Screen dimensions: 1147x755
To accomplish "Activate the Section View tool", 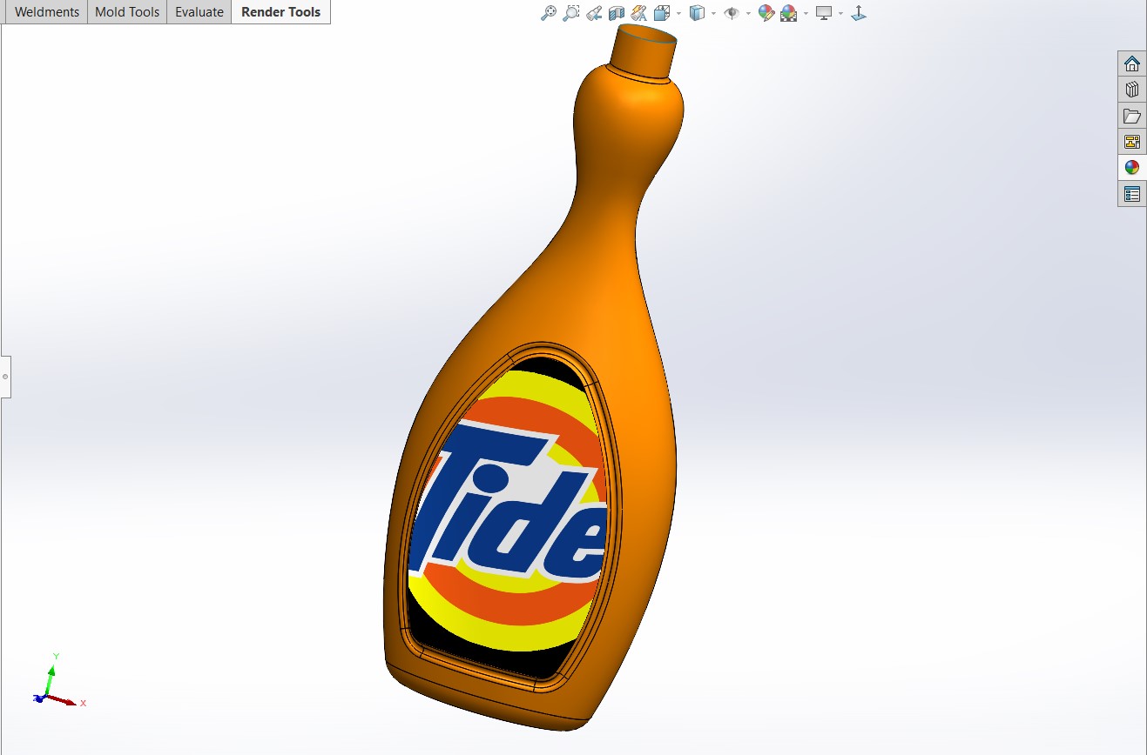I will [x=617, y=13].
